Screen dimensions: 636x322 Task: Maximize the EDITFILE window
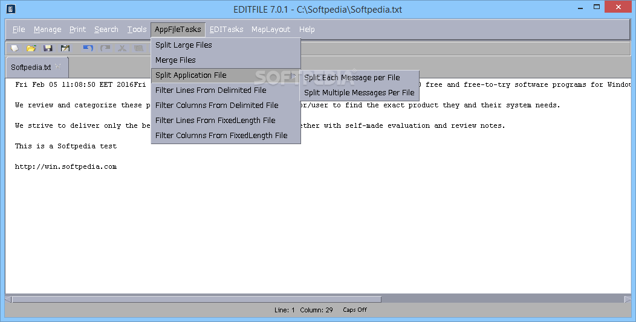point(597,7)
